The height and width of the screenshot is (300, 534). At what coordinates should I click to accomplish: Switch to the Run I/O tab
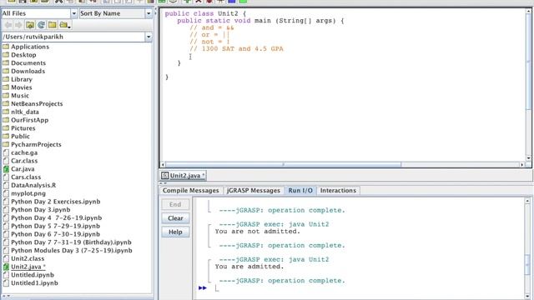point(300,191)
